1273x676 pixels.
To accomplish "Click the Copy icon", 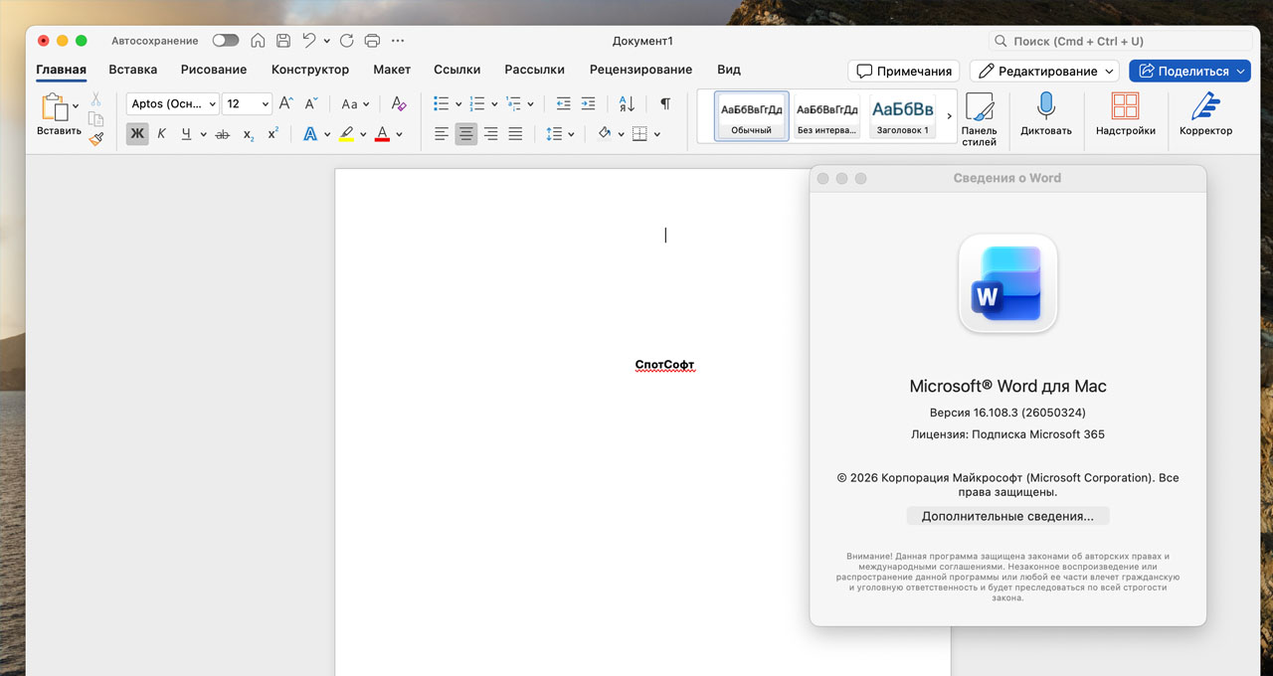I will click(96, 119).
